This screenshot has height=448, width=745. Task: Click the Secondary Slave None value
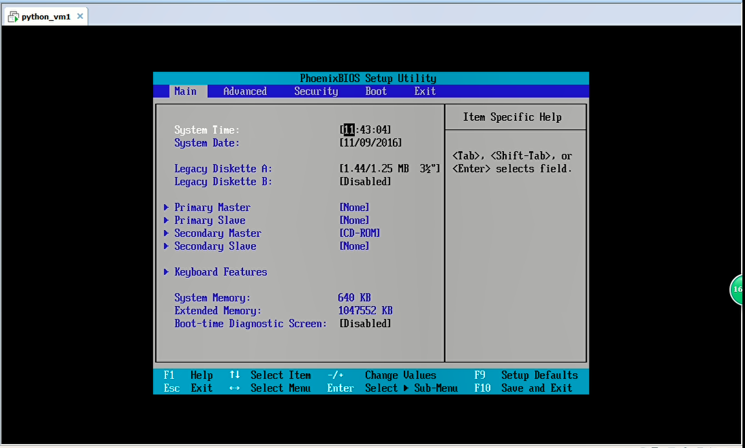click(x=355, y=246)
